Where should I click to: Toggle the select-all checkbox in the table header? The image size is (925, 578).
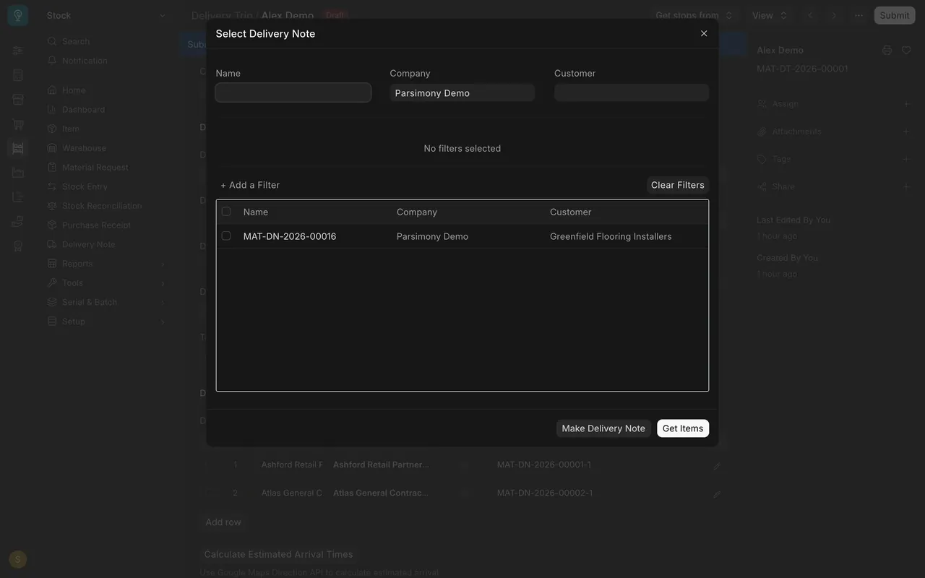point(226,211)
